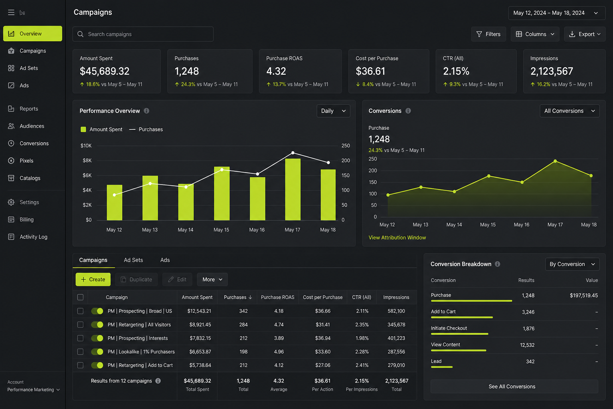The image size is (613, 409).
Task: Expand the More actions dropdown
Action: pos(212,280)
